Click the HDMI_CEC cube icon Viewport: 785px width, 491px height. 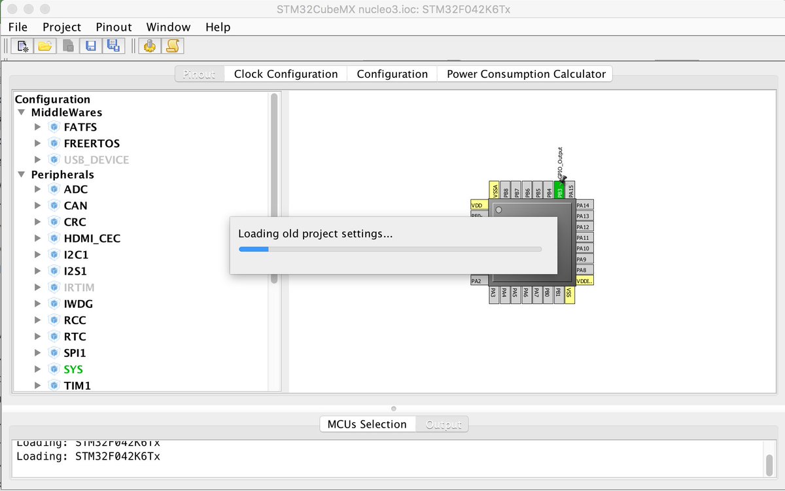(54, 238)
